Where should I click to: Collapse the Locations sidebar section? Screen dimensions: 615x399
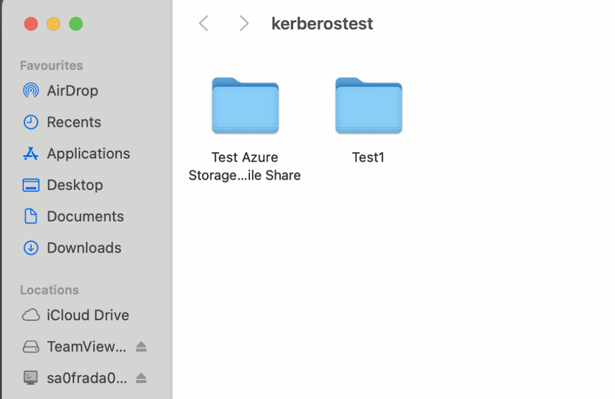pos(49,290)
